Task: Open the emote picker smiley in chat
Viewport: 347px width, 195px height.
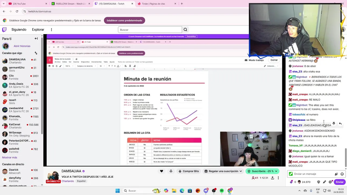Action: point(342,174)
